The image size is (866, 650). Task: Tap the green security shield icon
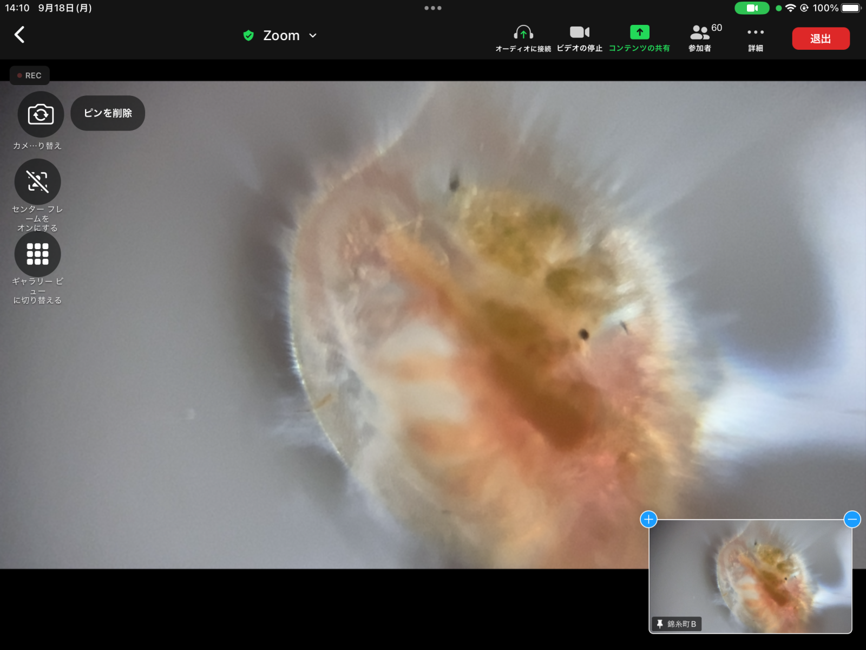248,36
